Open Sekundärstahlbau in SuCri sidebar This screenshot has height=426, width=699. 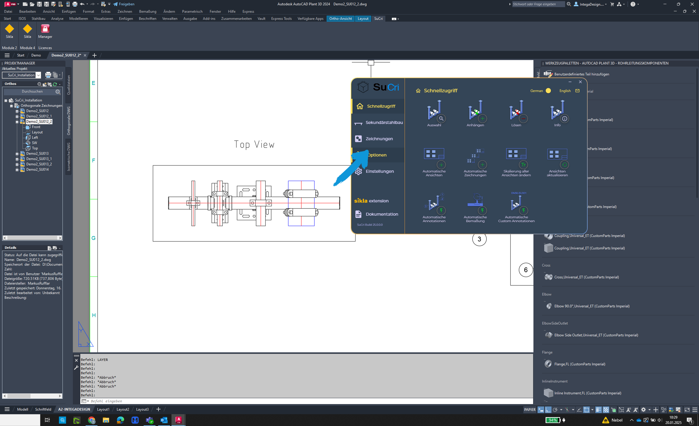pos(378,122)
